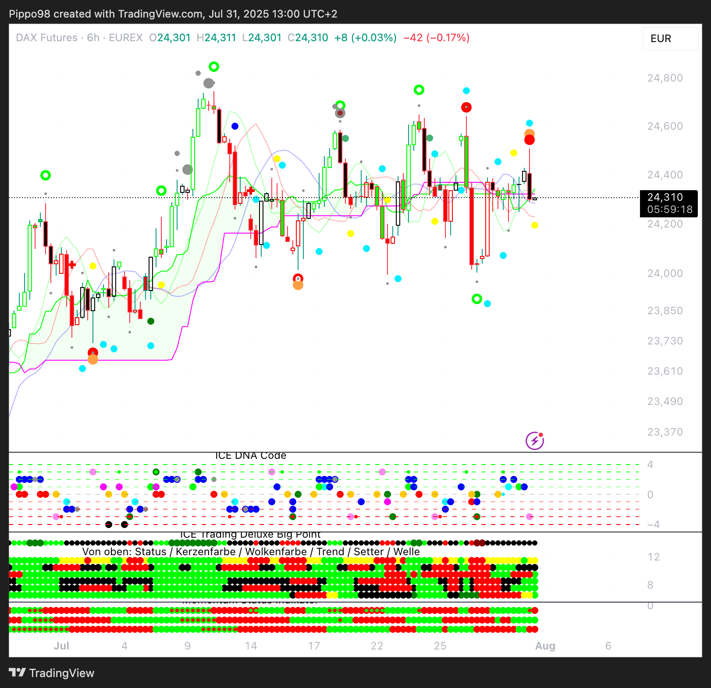
Task: Click the green ring marker above the highest peak
Action: [214, 67]
